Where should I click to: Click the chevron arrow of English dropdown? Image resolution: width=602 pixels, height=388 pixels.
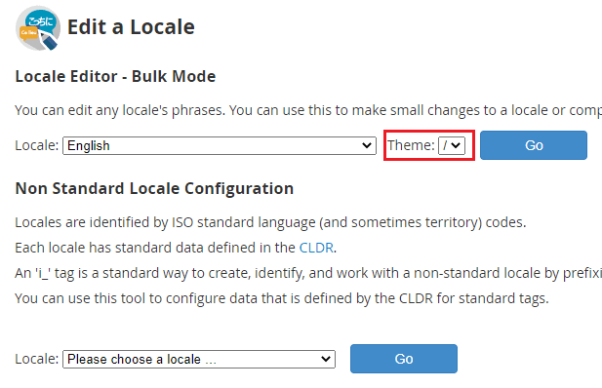click(x=367, y=145)
